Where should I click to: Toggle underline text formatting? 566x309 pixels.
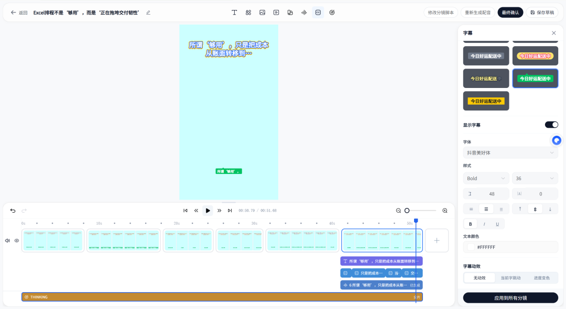[497, 224]
